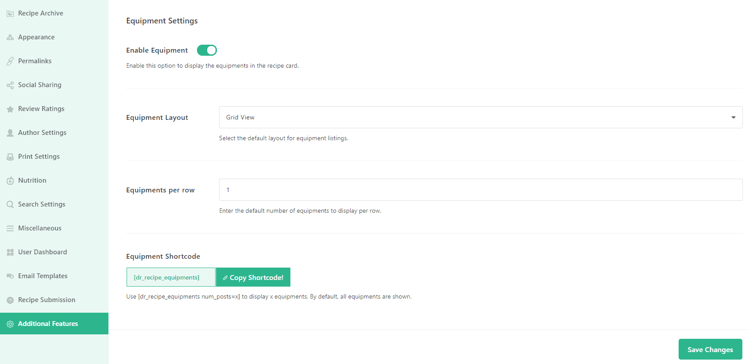Go to Miscellaneous tab

54,228
